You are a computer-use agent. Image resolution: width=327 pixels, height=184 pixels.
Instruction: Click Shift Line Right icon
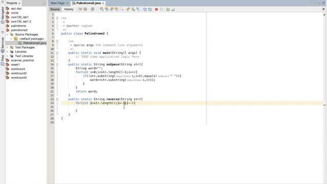point(150,9)
